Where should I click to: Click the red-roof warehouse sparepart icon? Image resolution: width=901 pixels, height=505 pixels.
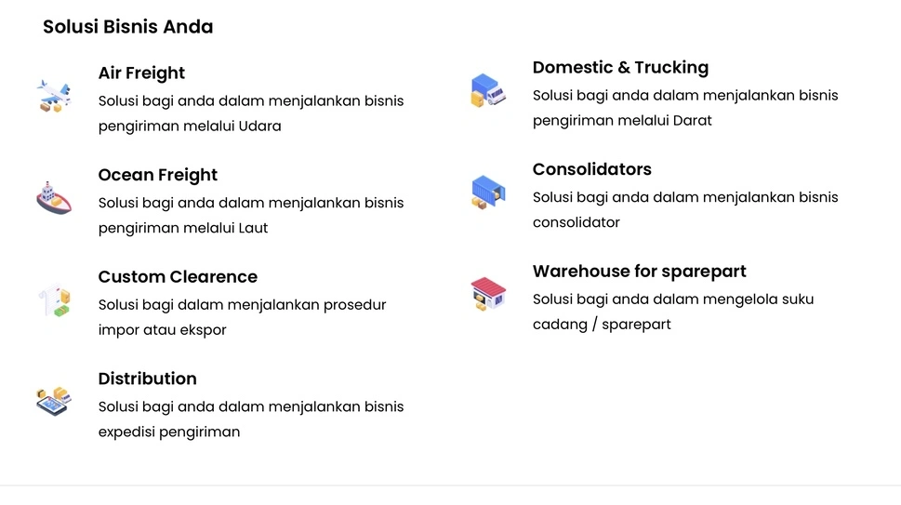pyautogui.click(x=488, y=294)
